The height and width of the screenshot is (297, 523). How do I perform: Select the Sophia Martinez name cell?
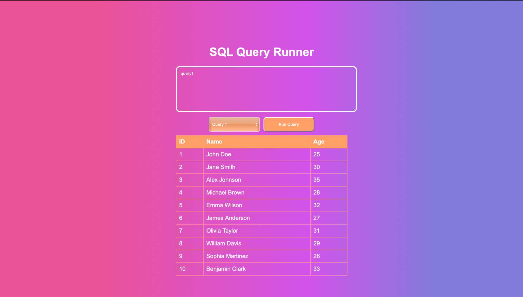tap(257, 256)
